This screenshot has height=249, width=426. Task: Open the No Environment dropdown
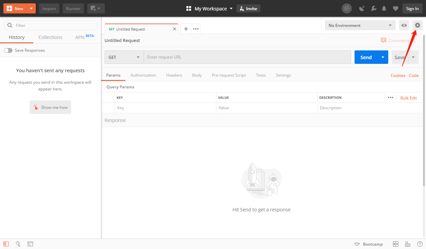[360, 25]
